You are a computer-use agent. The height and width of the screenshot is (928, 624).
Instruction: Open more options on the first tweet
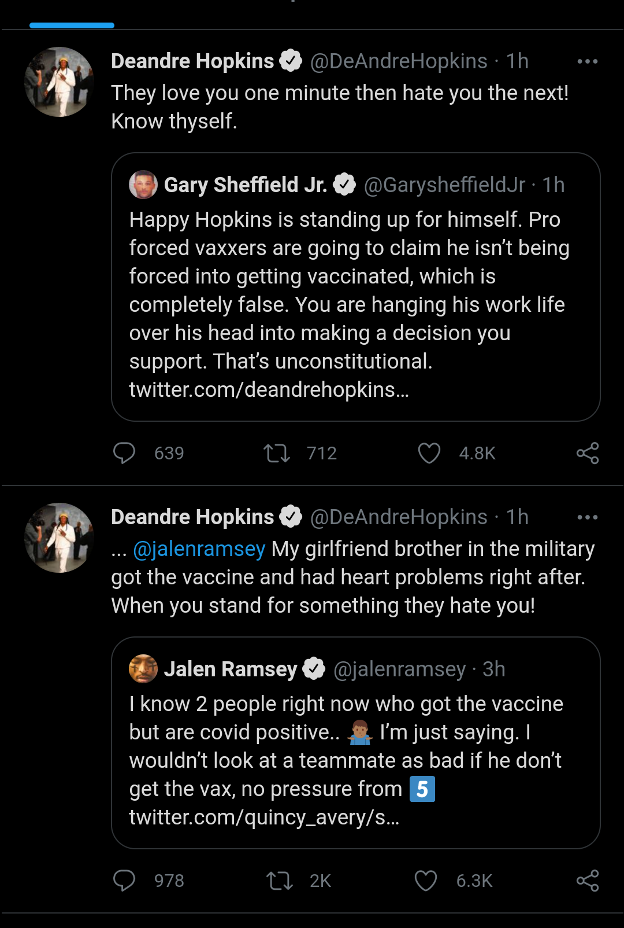[x=587, y=61]
